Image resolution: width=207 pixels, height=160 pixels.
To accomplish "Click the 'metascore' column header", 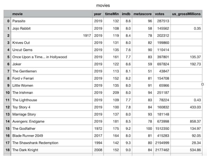I will 142,14.
